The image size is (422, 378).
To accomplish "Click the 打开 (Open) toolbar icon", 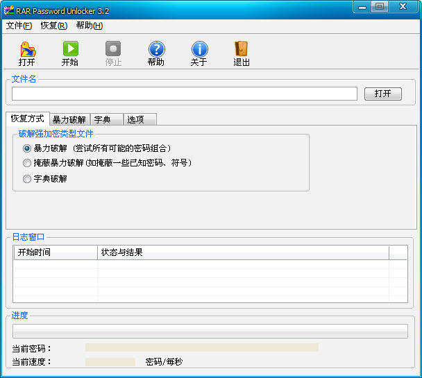I will (x=27, y=50).
